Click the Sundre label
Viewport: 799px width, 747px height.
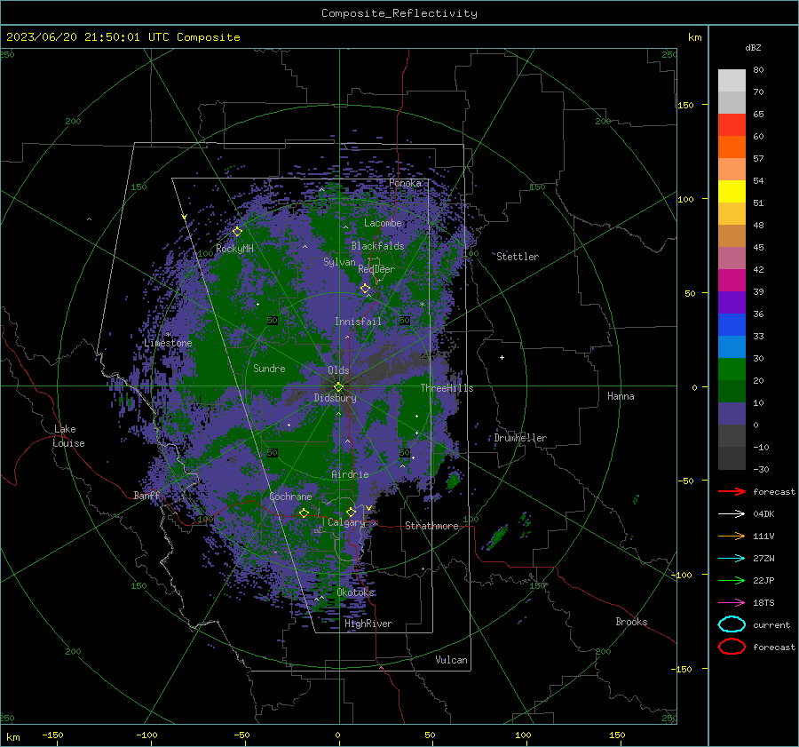point(269,368)
